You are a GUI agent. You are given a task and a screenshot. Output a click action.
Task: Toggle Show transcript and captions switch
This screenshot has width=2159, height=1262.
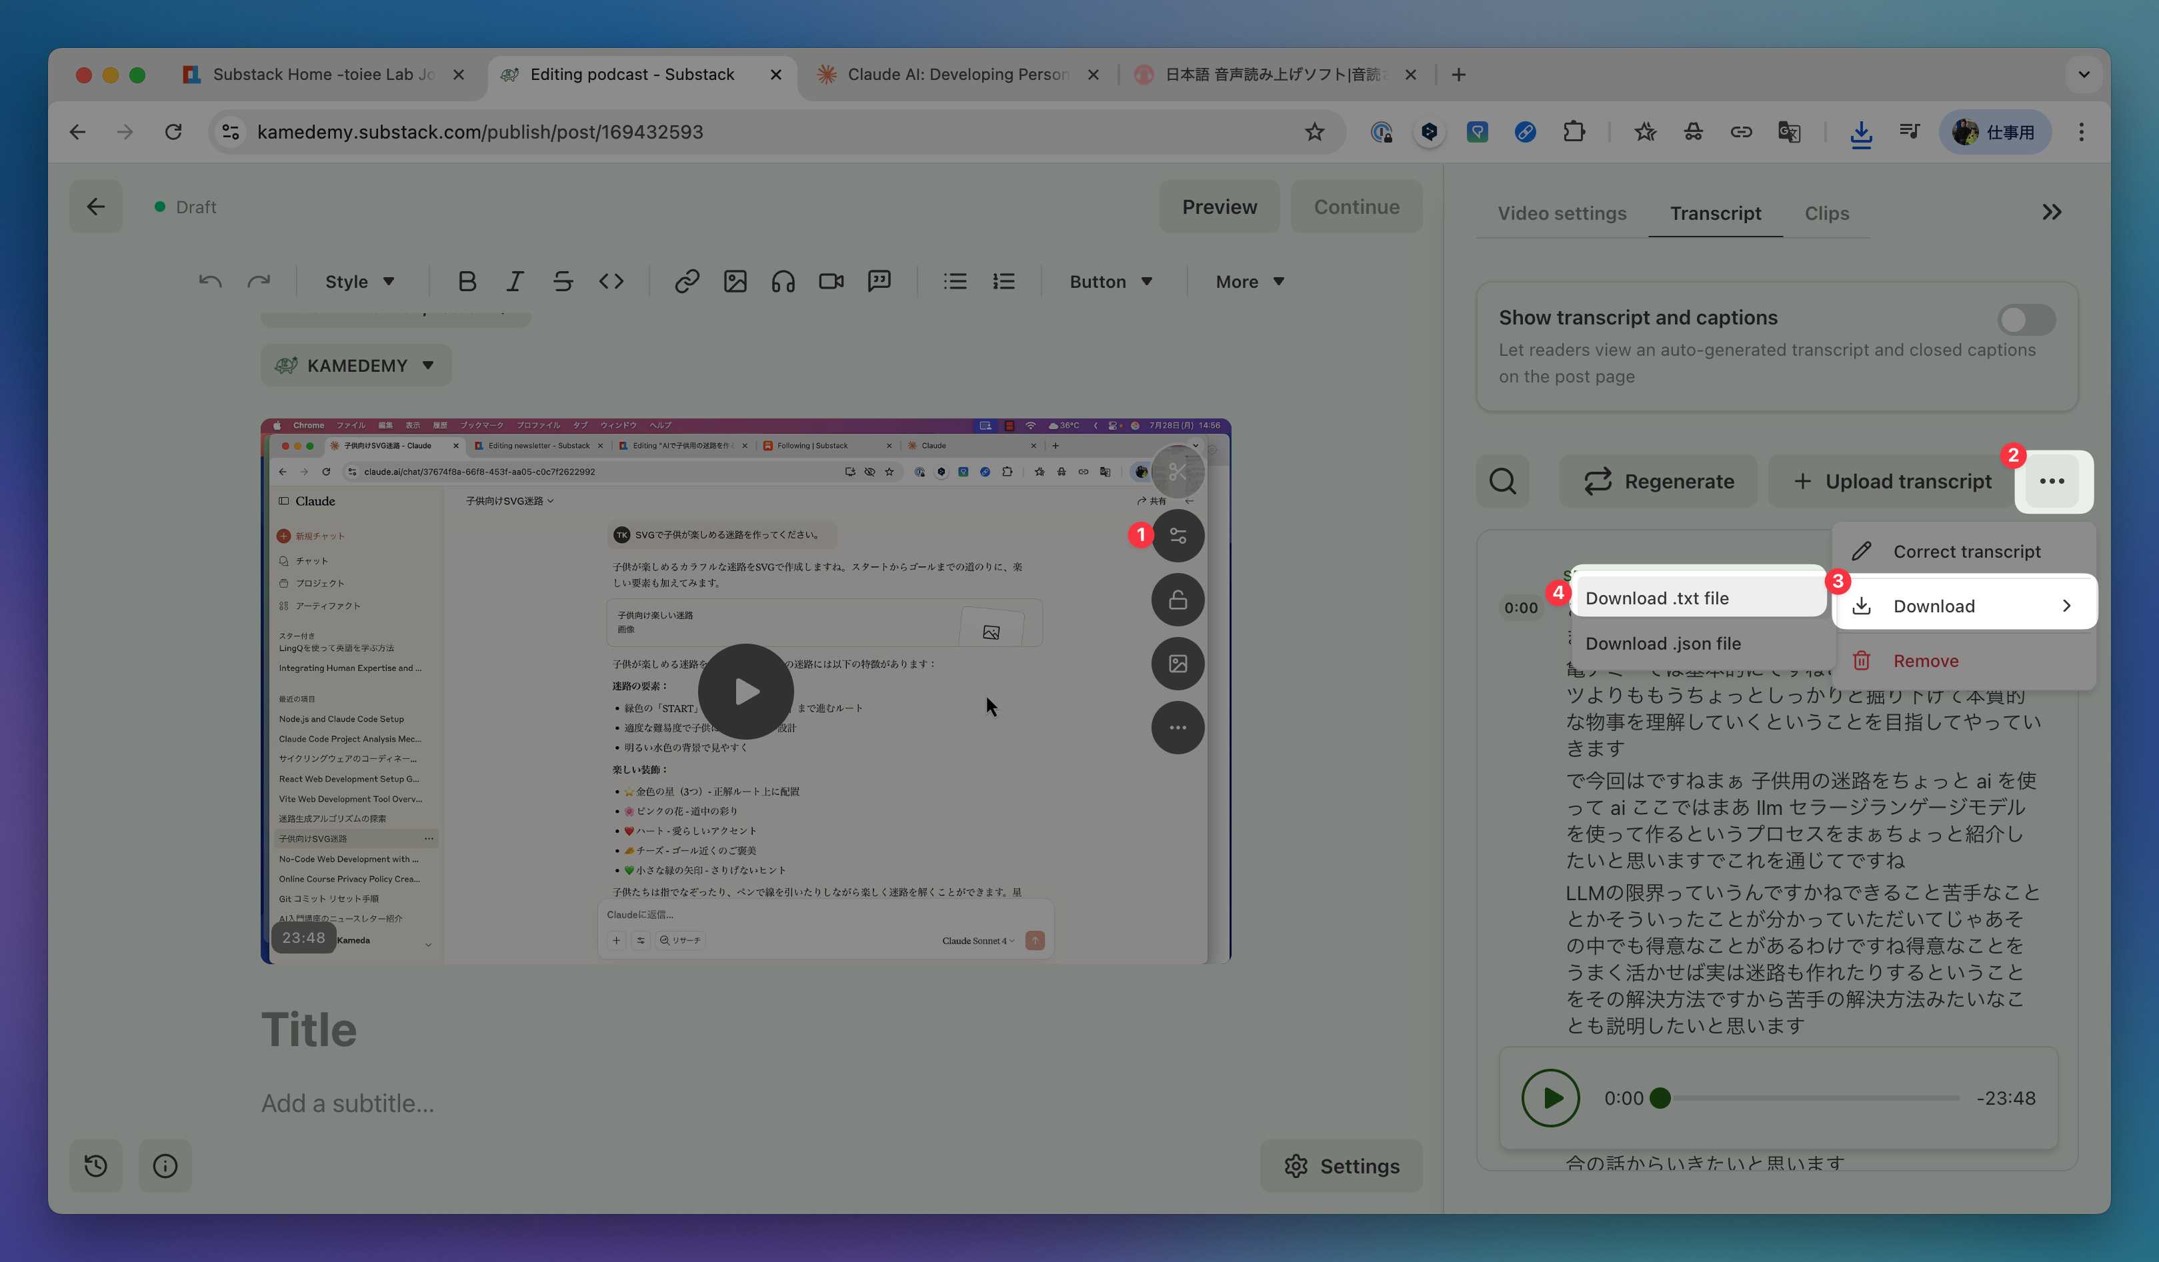point(2026,320)
